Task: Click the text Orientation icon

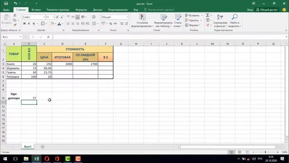Action: pyautogui.click(x=83, y=17)
